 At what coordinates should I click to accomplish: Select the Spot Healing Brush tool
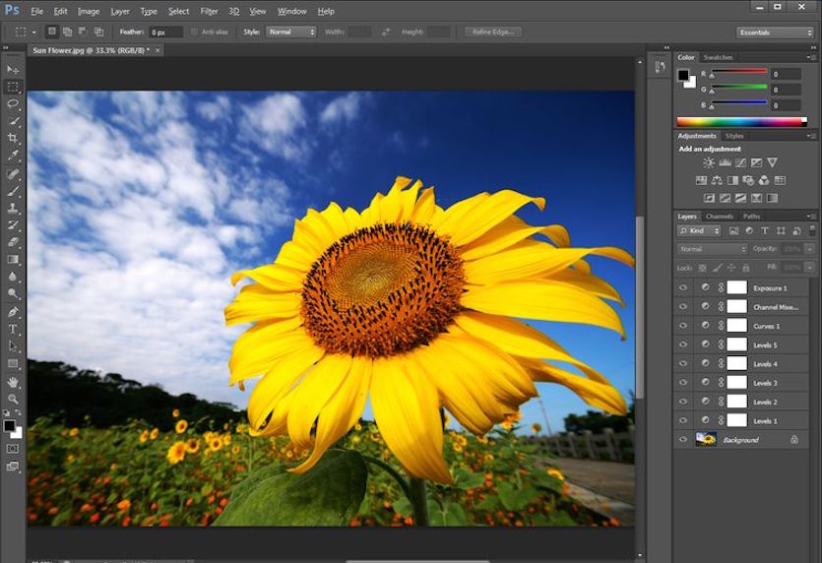(x=13, y=173)
